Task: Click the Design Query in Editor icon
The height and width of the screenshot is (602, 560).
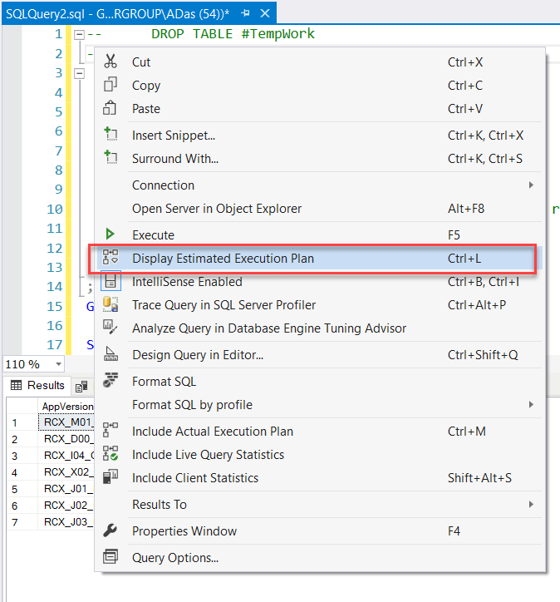Action: (111, 353)
